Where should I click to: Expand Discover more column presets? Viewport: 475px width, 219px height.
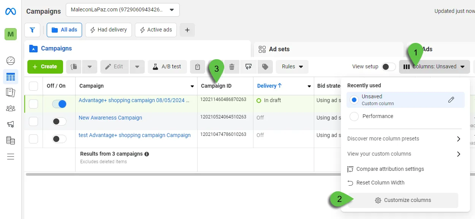tap(404, 139)
